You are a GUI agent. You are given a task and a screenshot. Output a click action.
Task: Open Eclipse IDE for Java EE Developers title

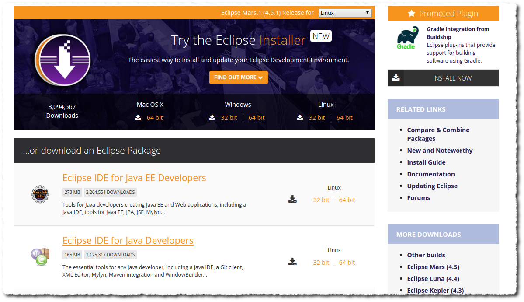134,178
